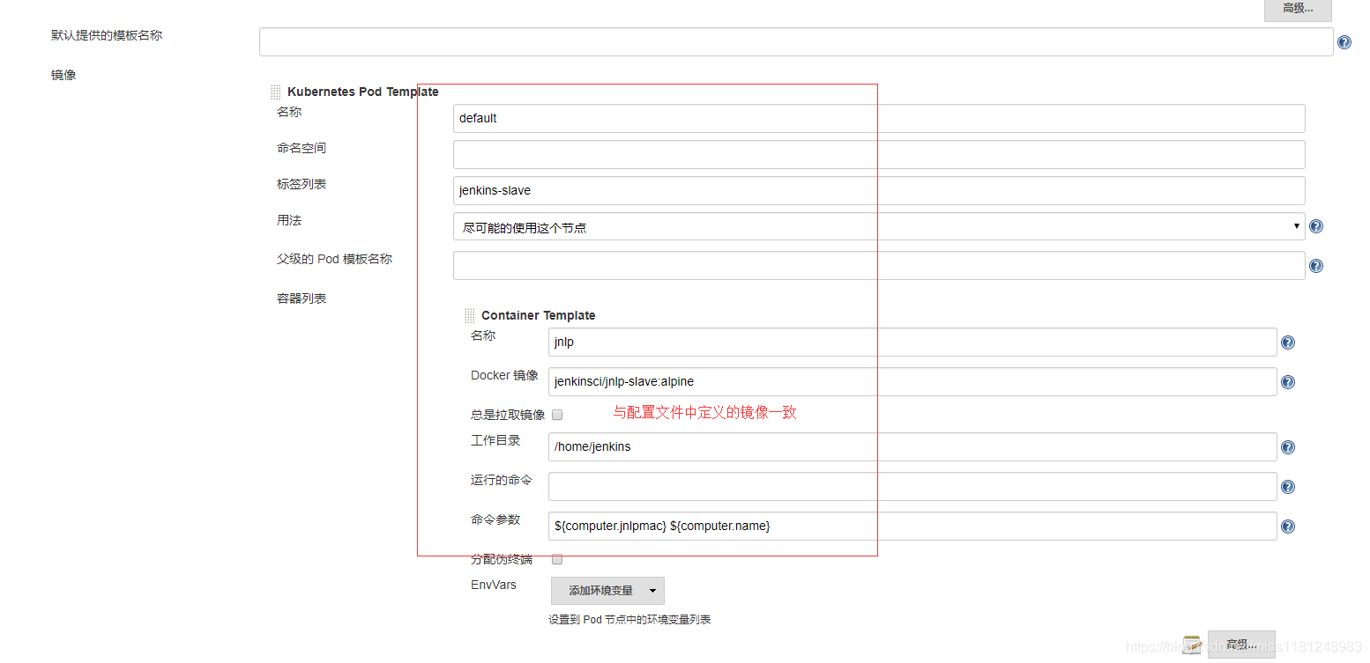Image resolution: width=1370 pixels, height=663 pixels.
Task: Click the pod 名称 field containing default
Action: pyautogui.click(x=879, y=118)
